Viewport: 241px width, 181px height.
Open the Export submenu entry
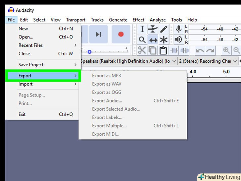(43, 76)
